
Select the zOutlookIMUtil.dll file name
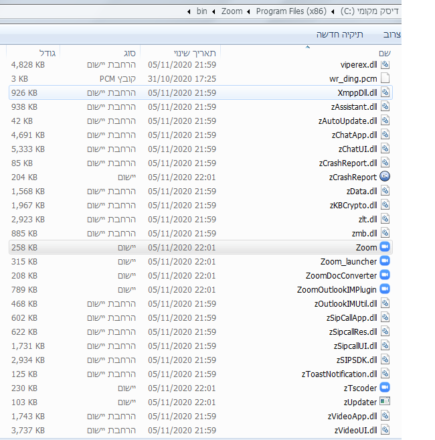345,303
